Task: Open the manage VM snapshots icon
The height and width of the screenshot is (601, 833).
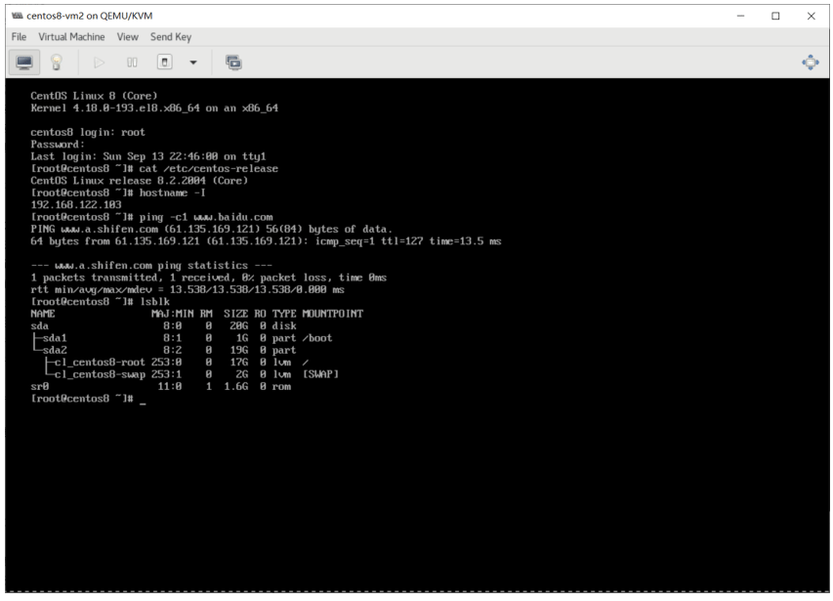Action: click(x=233, y=63)
